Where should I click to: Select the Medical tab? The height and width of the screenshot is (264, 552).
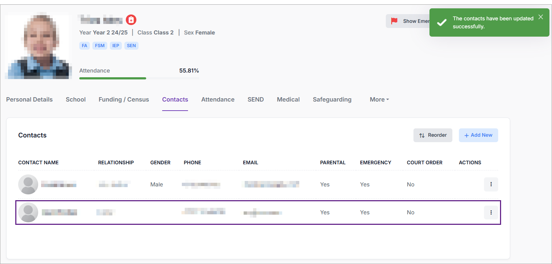tap(288, 99)
